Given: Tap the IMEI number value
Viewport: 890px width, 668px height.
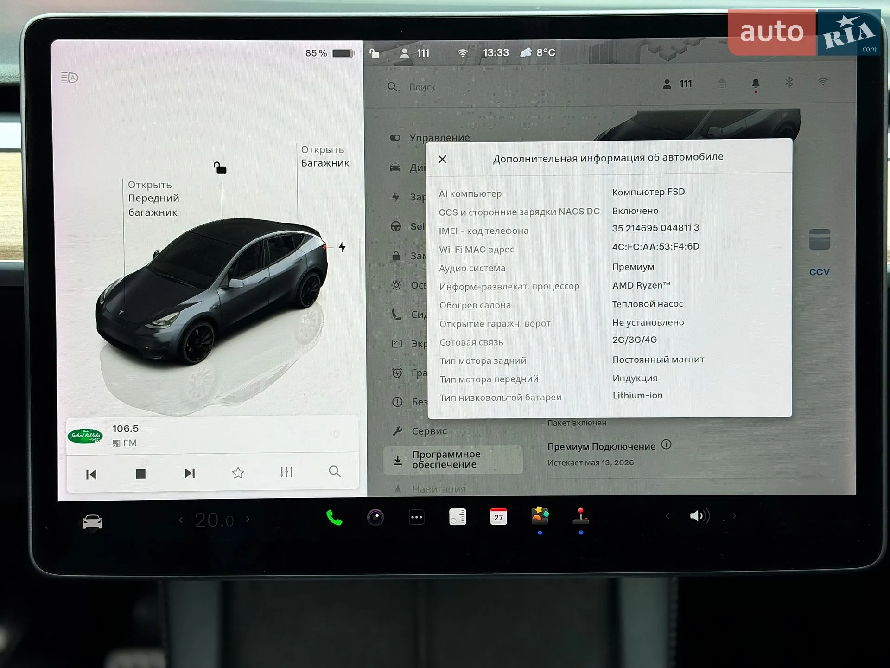Looking at the screenshot, I should [x=655, y=228].
